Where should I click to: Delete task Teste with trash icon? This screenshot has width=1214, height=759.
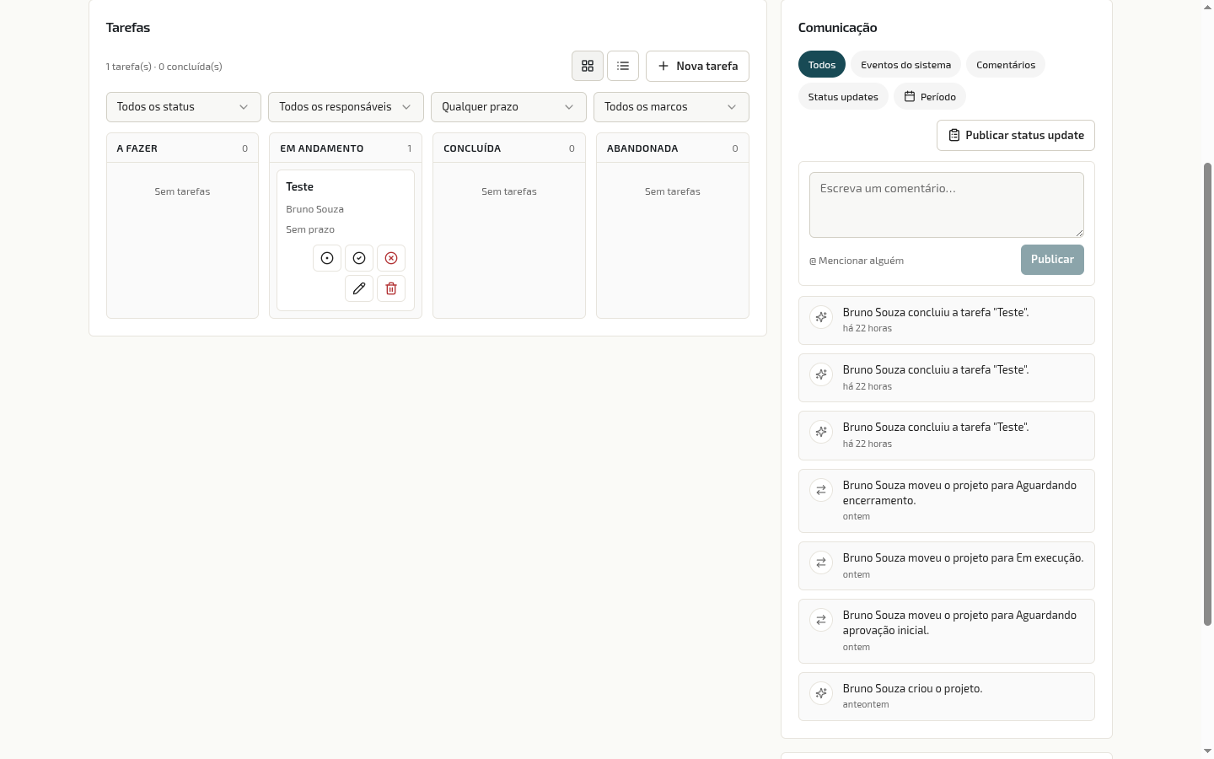pos(391,288)
